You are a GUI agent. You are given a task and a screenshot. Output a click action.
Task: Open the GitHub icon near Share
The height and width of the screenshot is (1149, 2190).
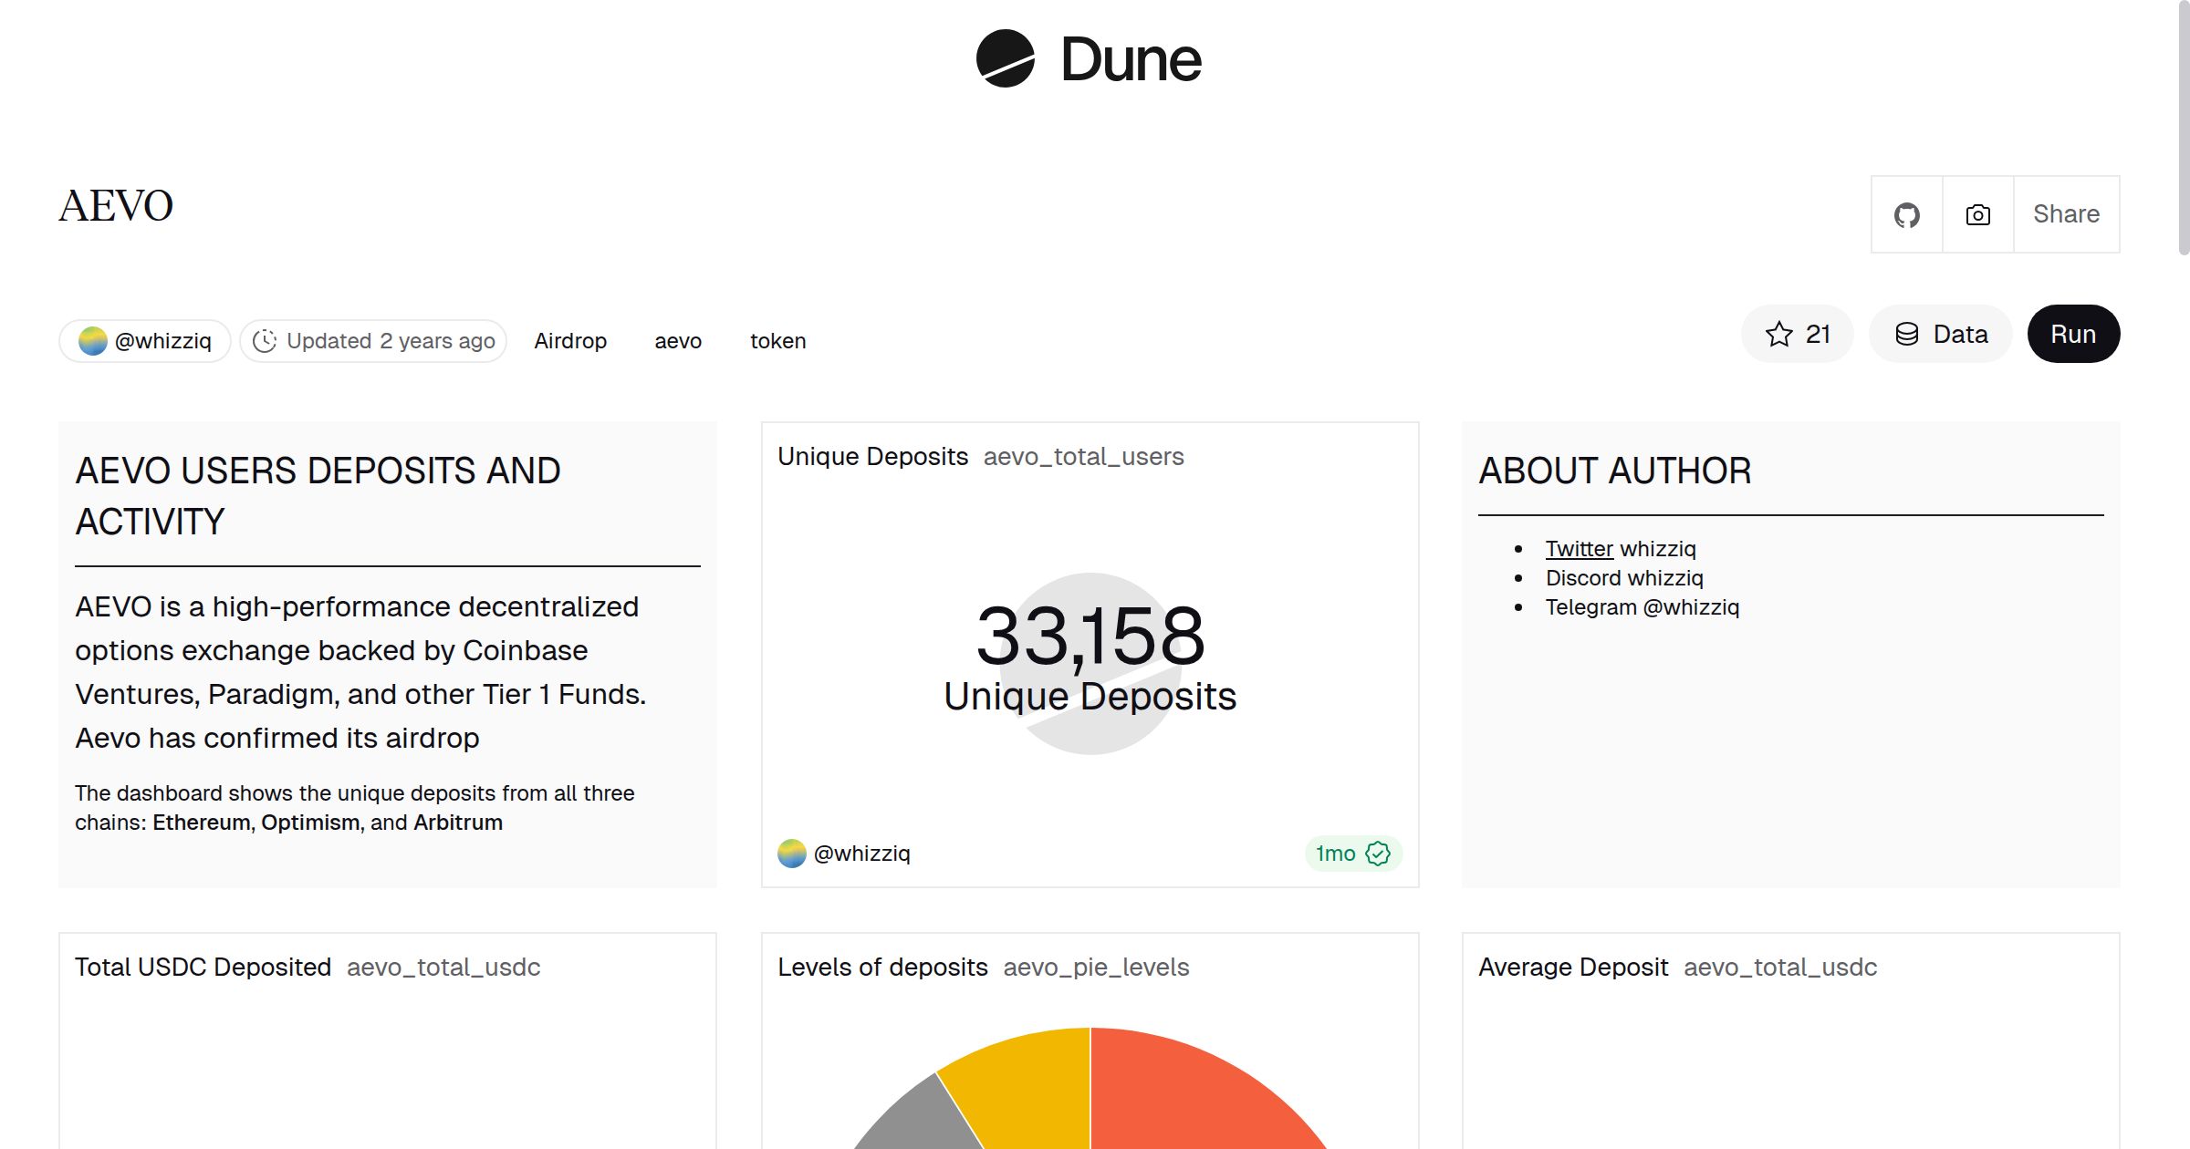1906,214
